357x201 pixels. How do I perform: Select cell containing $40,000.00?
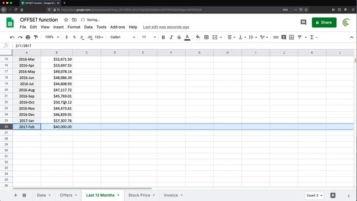(57, 127)
